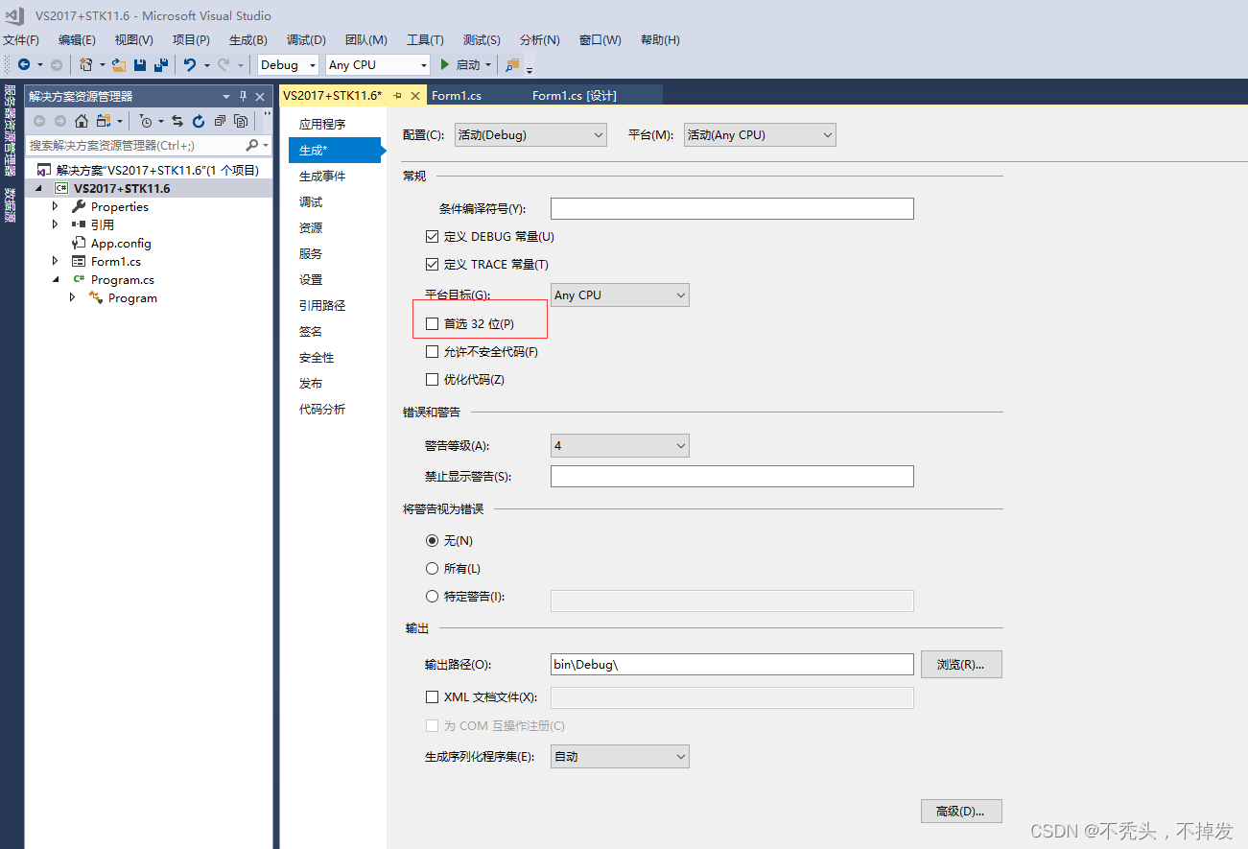Enable 首选 32 位 checkbox
The width and height of the screenshot is (1248, 849).
coord(432,323)
